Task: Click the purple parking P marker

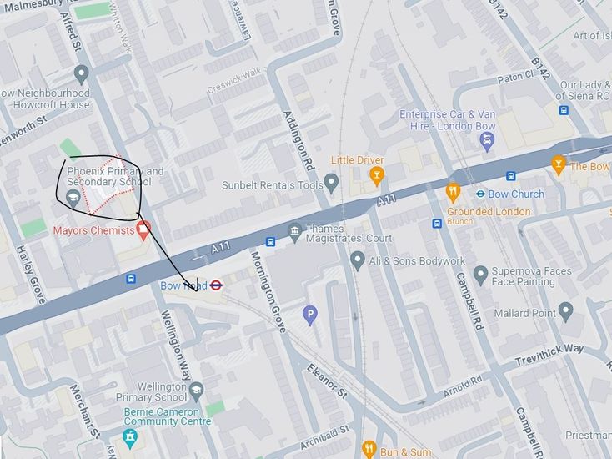Action: coord(310,315)
